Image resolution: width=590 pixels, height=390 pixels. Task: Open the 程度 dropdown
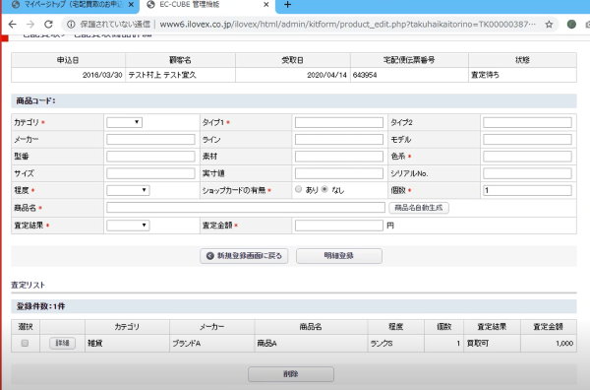click(128, 190)
